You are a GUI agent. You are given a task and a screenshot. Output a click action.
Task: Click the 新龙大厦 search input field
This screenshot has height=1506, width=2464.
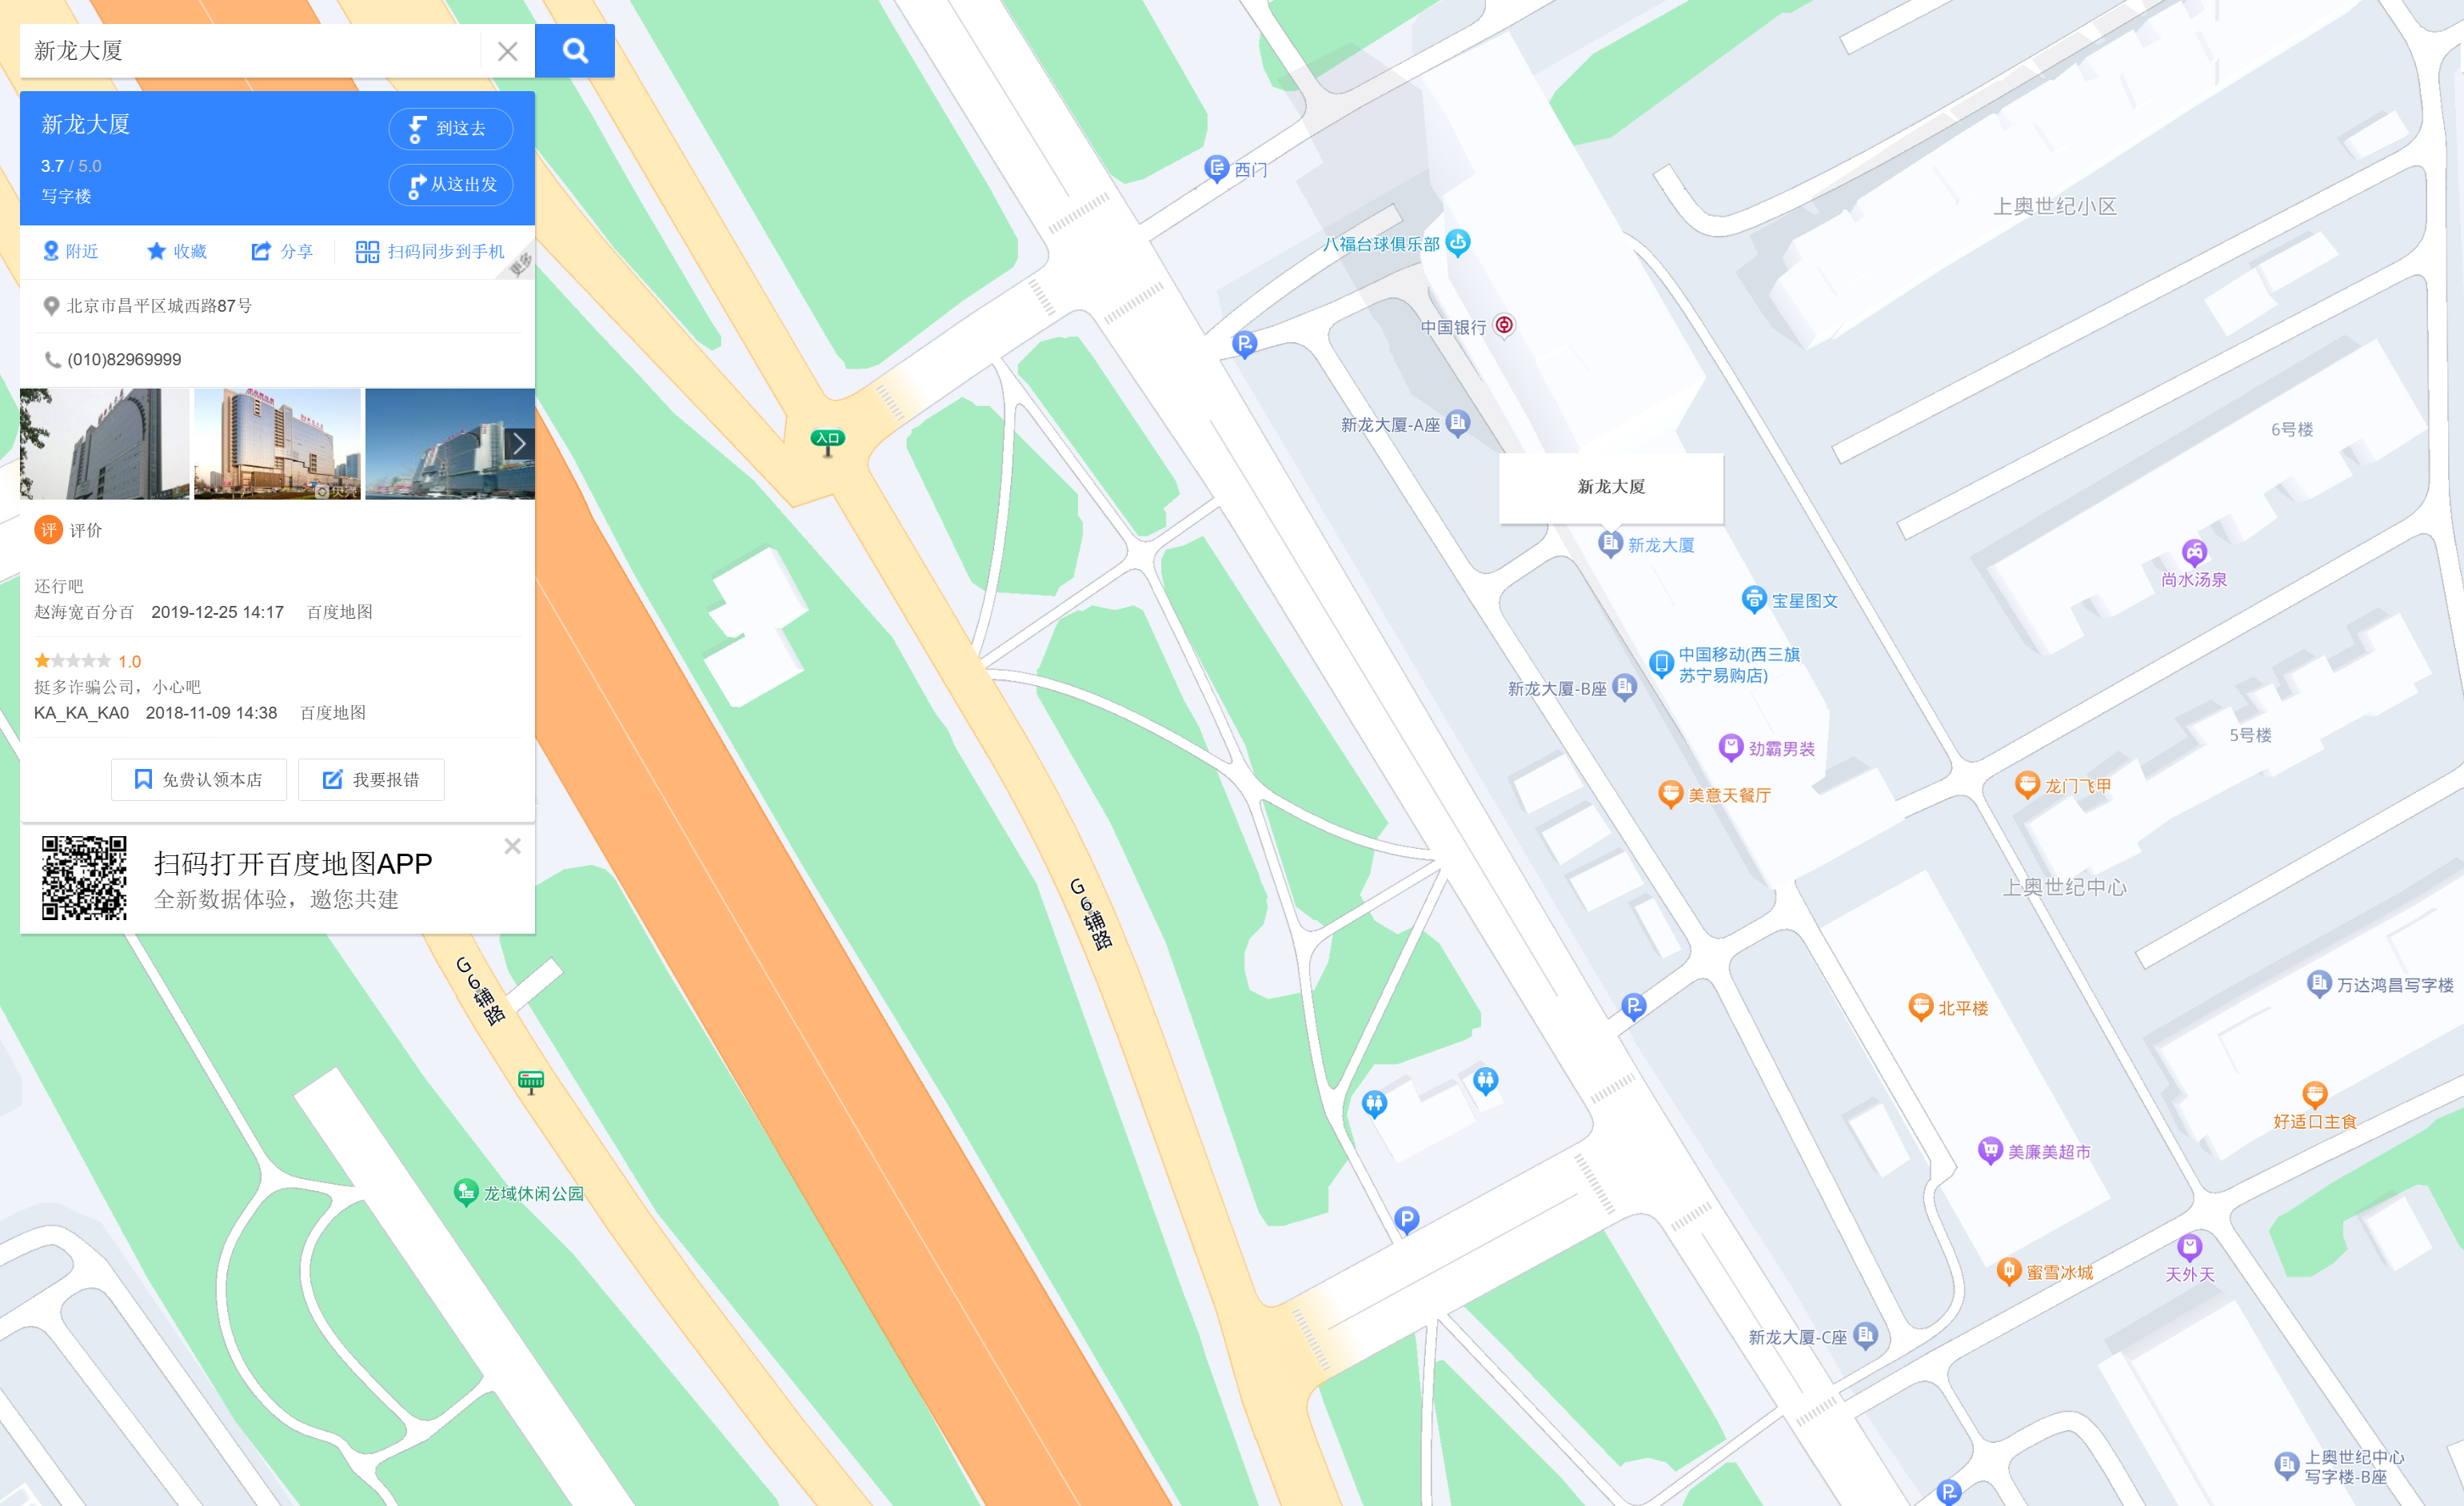click(x=250, y=51)
